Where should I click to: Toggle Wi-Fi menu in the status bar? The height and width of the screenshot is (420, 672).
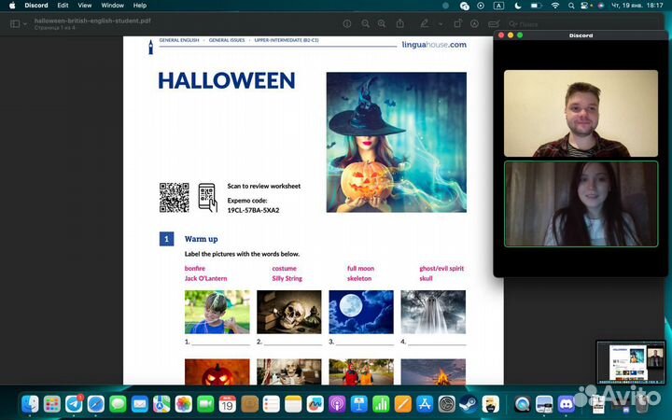[554, 6]
